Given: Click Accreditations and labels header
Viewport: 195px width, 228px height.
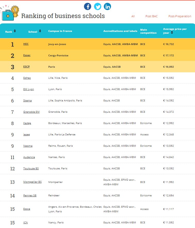Looking at the screenshot, I should pos(120,31).
